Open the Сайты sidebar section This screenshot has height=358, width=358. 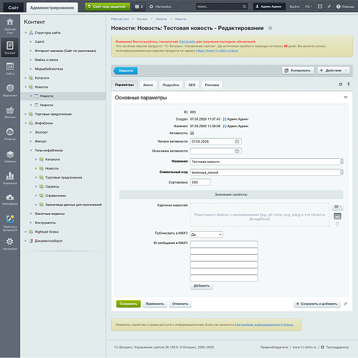tap(10, 69)
